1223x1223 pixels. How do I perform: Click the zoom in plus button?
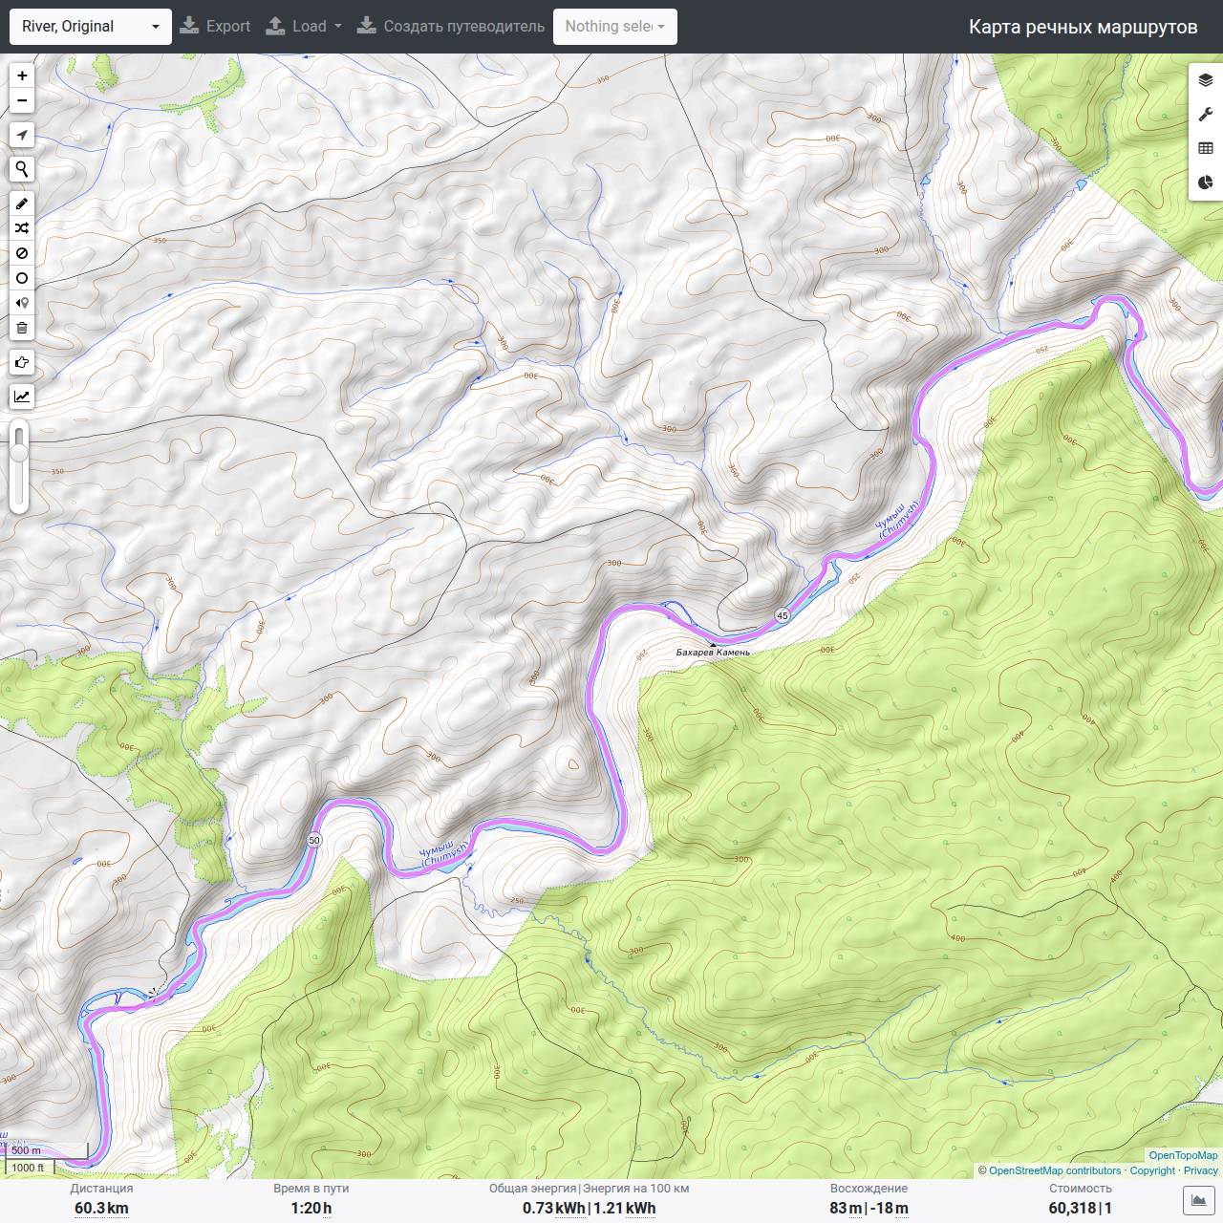22,75
